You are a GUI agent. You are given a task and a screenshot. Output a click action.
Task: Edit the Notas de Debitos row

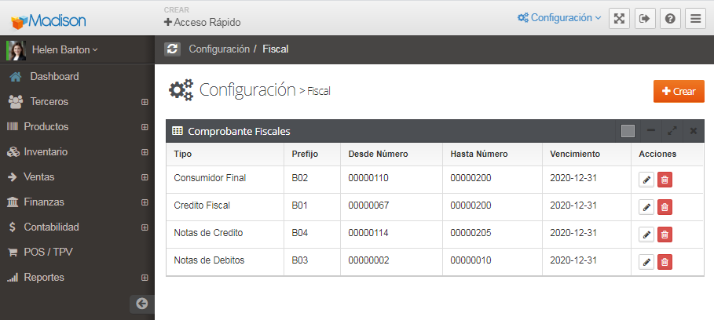[x=646, y=262]
